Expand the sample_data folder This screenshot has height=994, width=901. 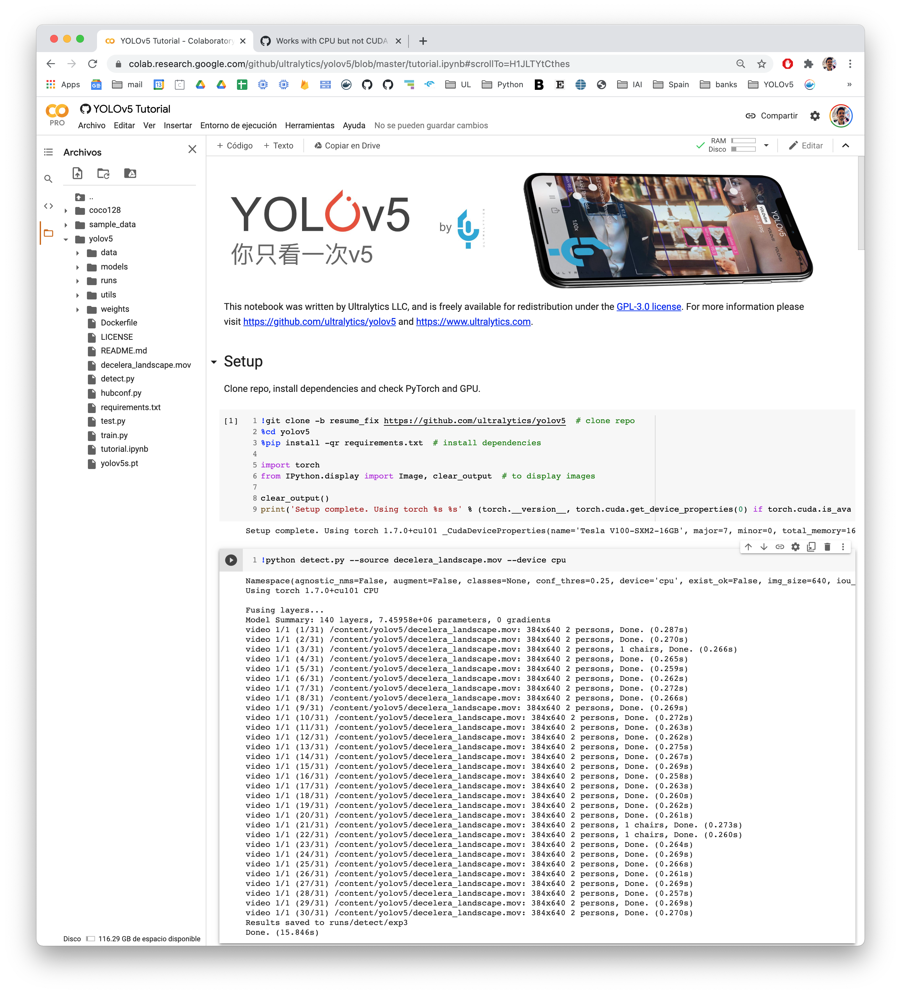pyautogui.click(x=66, y=225)
